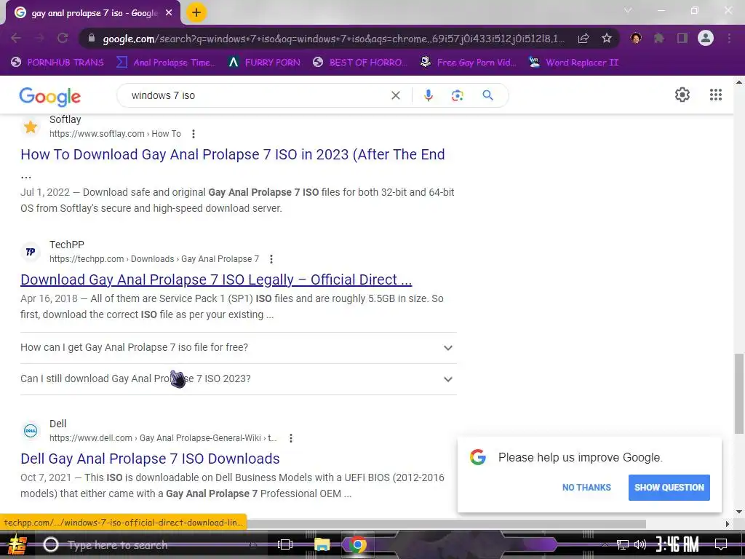This screenshot has width=745, height=559.
Task: Search by image with the Google Lens icon
Action: (457, 95)
